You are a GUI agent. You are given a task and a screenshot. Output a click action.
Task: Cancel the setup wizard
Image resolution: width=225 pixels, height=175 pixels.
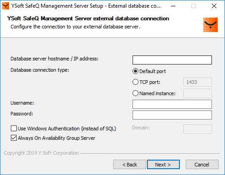(202, 165)
